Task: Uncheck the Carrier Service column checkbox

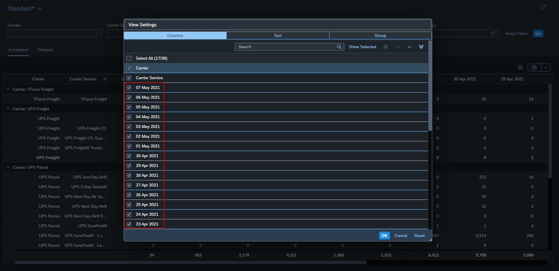Action: coord(129,78)
